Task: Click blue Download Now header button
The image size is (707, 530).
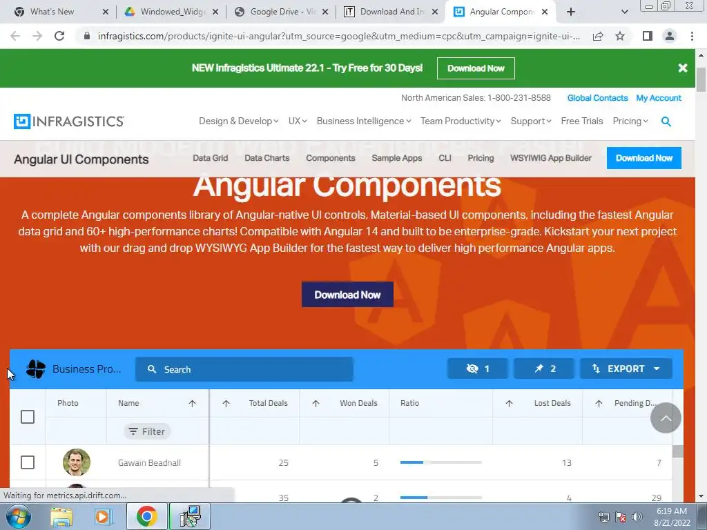Action: pos(644,158)
